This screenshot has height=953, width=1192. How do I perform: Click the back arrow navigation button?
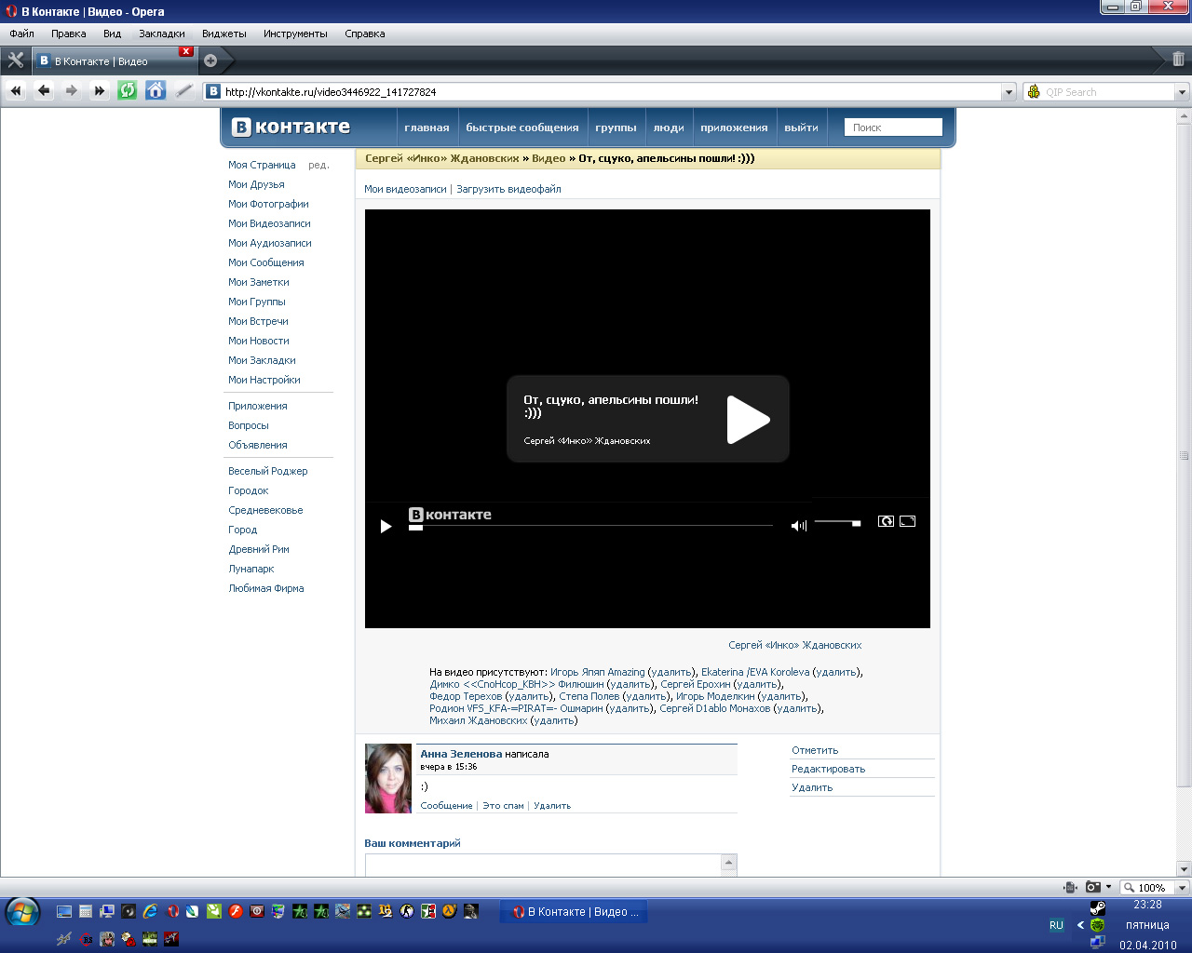[44, 90]
